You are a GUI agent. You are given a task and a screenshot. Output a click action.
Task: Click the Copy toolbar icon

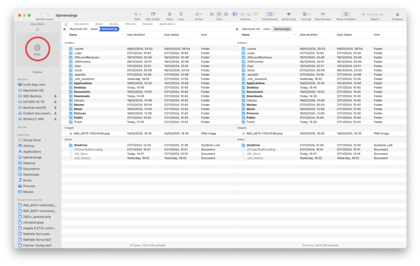(x=181, y=14)
